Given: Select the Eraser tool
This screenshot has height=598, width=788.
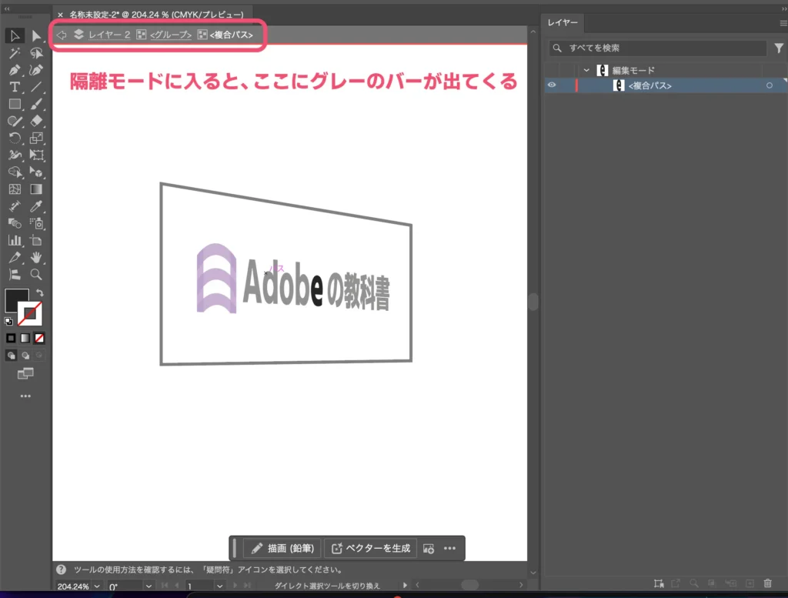Looking at the screenshot, I should click(x=36, y=121).
